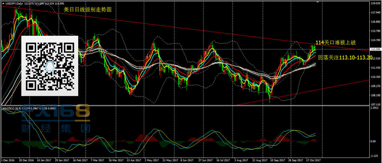The width and height of the screenshot is (382, 163).
Task: Click the 107.110 price axis label
Action: pos(375,104)
